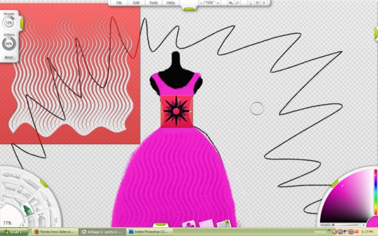The width and height of the screenshot is (378, 236).
Task: Zoom in with the plus button
Action: [x=218, y=3]
